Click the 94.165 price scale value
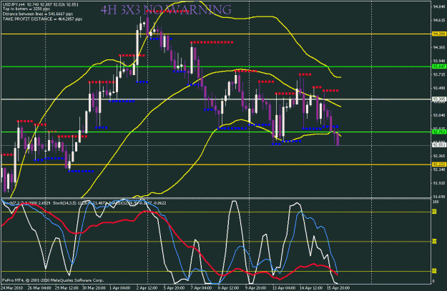Screen dimensions: 447x291 [x=439, y=47]
